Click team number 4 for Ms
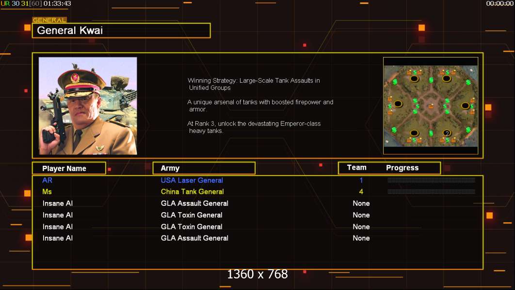 coord(361,192)
